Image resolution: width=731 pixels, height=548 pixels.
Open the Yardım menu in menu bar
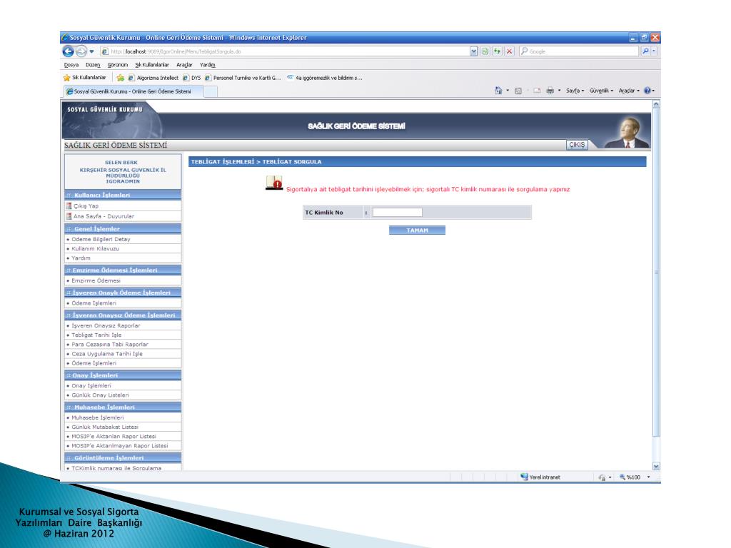click(208, 65)
